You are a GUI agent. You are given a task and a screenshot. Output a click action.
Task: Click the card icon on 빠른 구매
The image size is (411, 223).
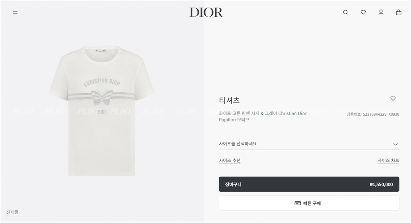[x=298, y=203]
